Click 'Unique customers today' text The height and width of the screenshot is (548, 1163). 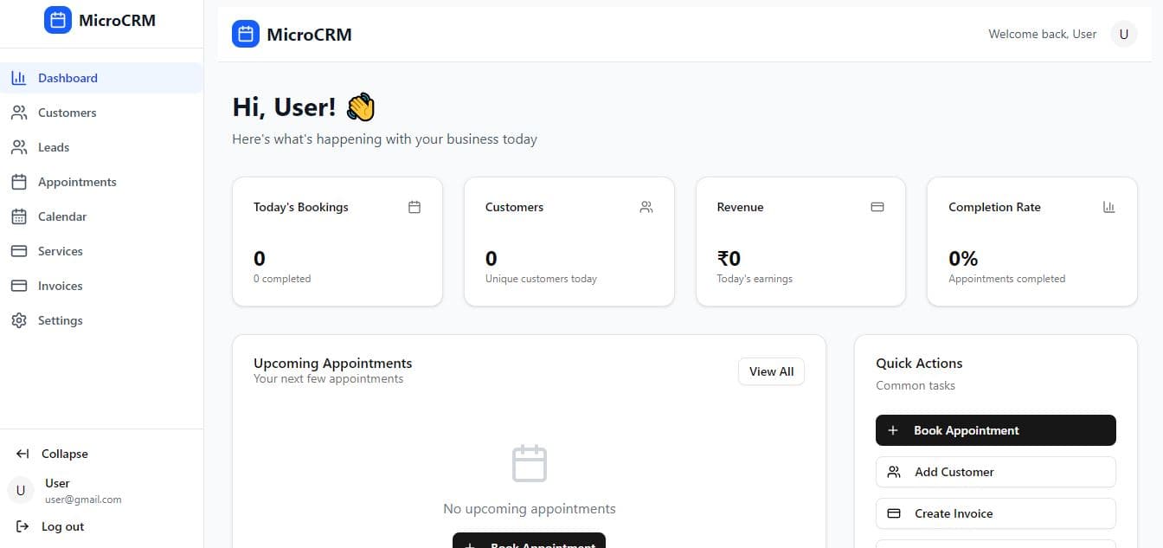click(x=541, y=279)
